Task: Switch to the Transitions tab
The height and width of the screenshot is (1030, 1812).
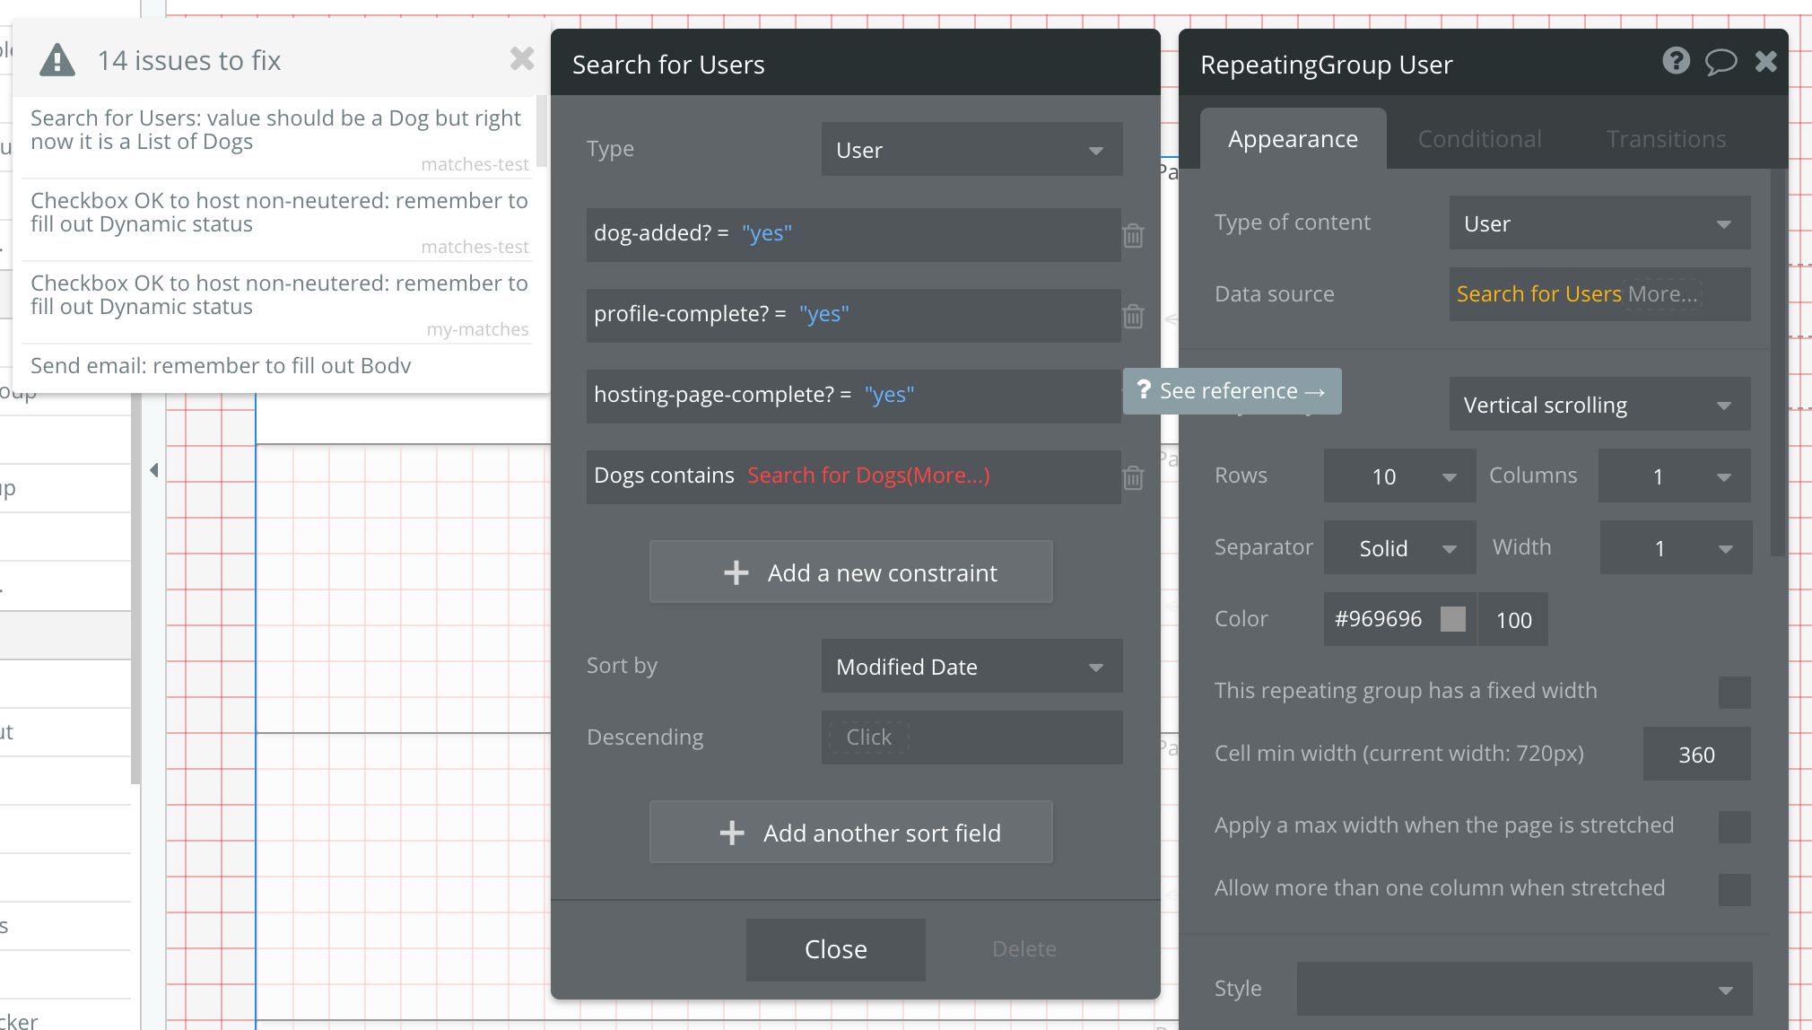Action: pyautogui.click(x=1666, y=139)
